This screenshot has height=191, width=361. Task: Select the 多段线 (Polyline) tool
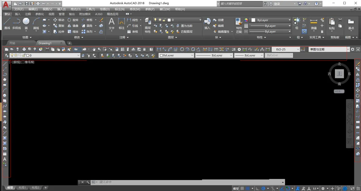(16, 24)
